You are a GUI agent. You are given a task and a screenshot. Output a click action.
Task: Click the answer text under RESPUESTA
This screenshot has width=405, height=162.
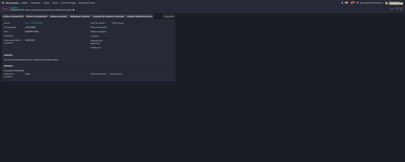pyautogui.click(x=14, y=70)
